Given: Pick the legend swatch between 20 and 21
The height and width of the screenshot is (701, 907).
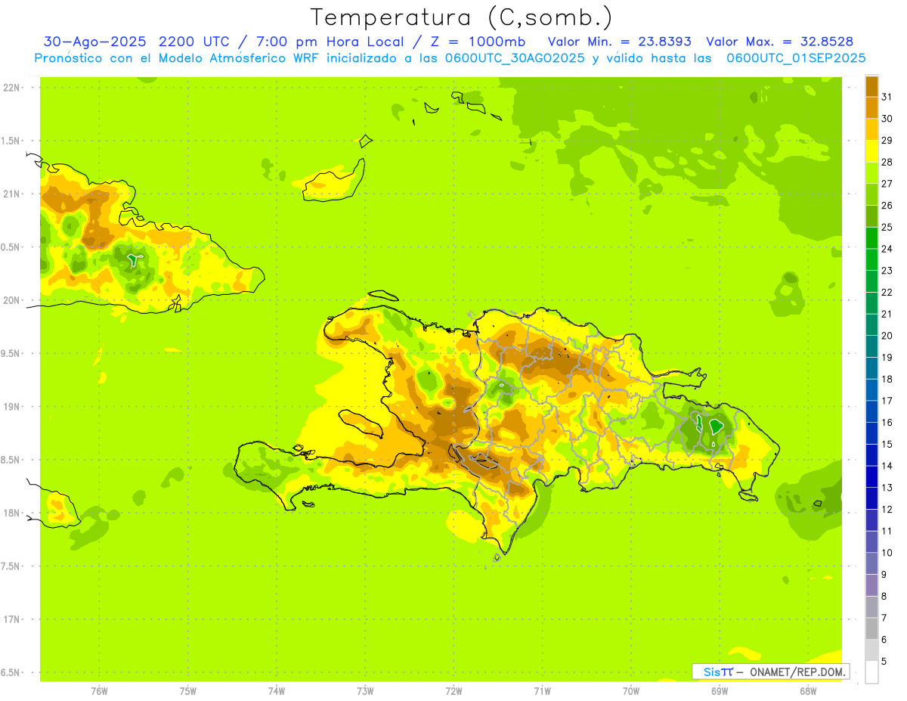Looking at the screenshot, I should tap(871, 324).
